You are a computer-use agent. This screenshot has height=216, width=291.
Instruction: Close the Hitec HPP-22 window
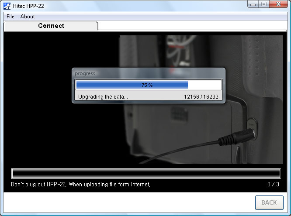tap(278, 4)
